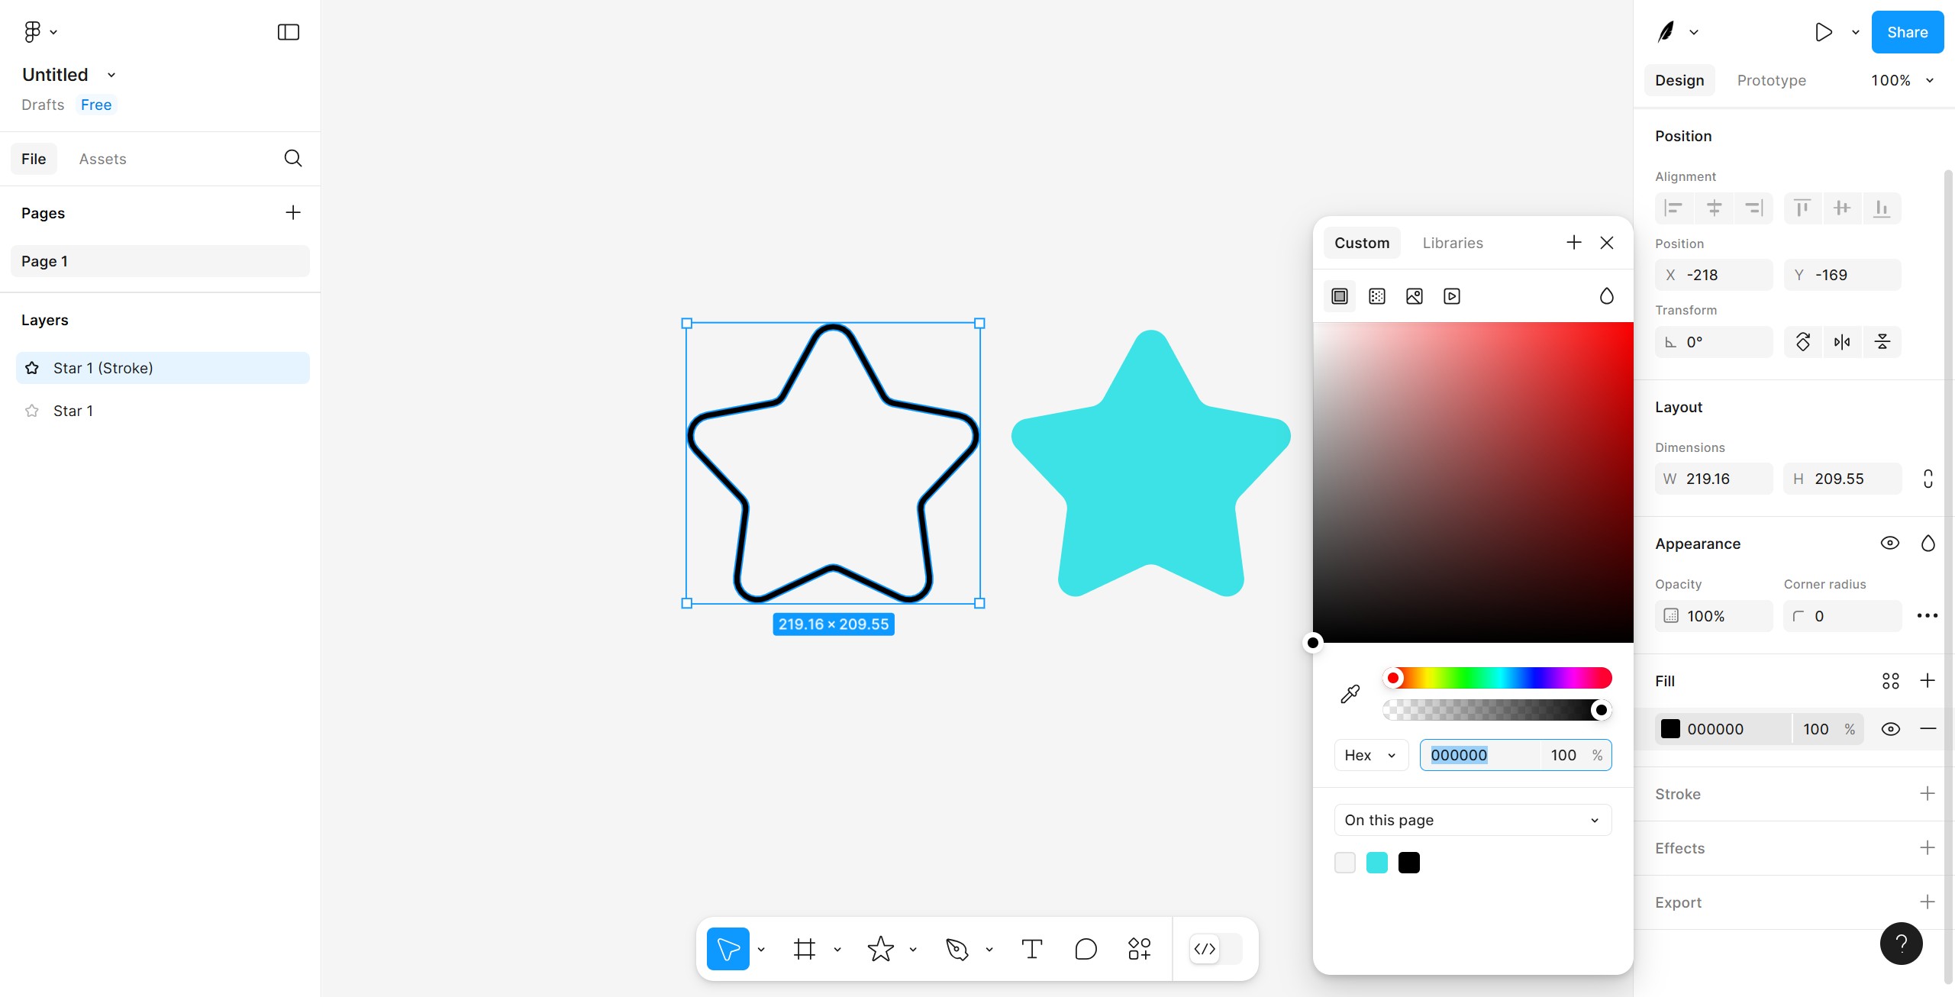The height and width of the screenshot is (997, 1955).
Task: Select the cyan swatch on this page
Action: pyautogui.click(x=1376, y=863)
